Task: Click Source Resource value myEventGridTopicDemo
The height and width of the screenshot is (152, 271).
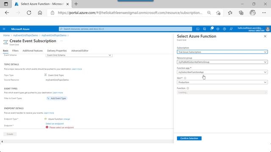Action: [57, 80]
